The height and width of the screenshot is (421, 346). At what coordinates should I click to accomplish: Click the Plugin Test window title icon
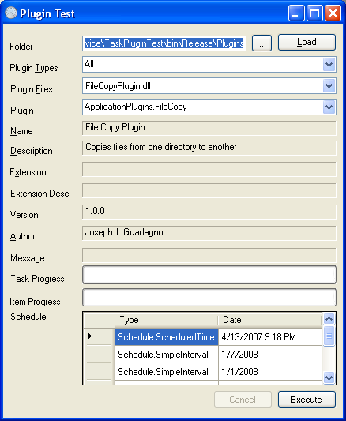pos(11,13)
